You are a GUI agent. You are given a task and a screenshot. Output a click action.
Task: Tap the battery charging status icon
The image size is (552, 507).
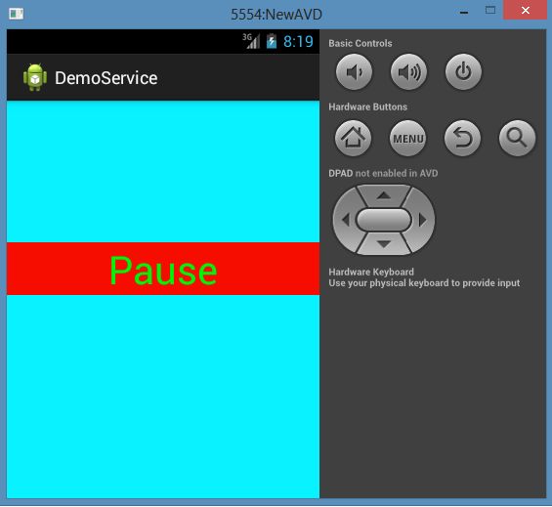[272, 41]
